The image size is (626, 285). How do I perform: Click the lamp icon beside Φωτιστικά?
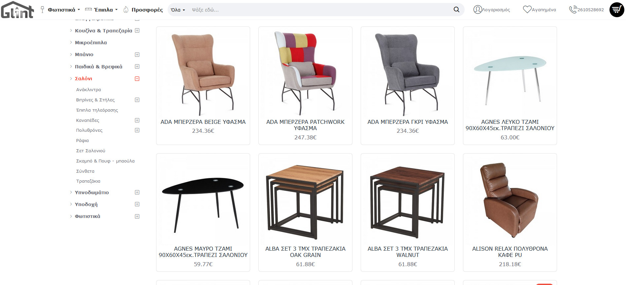[42, 10]
